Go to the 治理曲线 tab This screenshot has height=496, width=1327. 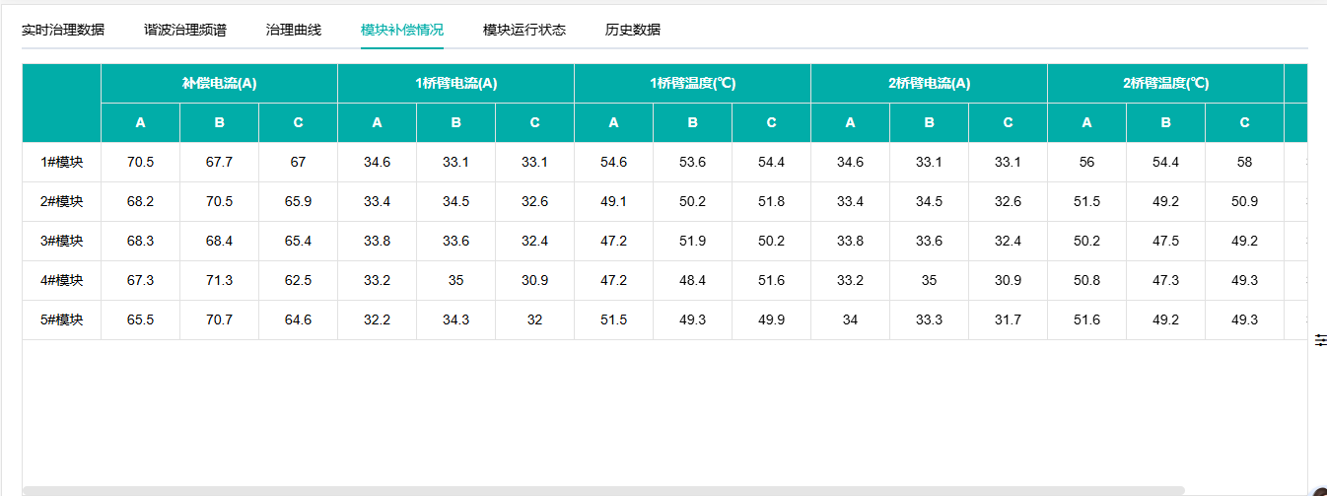[x=294, y=30]
